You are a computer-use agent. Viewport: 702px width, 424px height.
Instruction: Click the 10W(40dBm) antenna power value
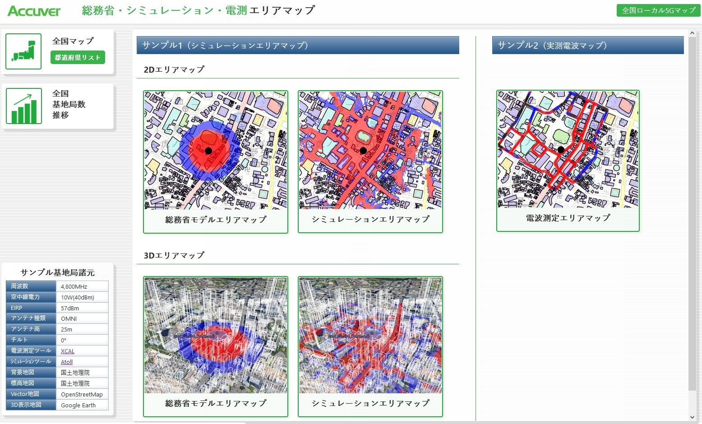tap(78, 297)
